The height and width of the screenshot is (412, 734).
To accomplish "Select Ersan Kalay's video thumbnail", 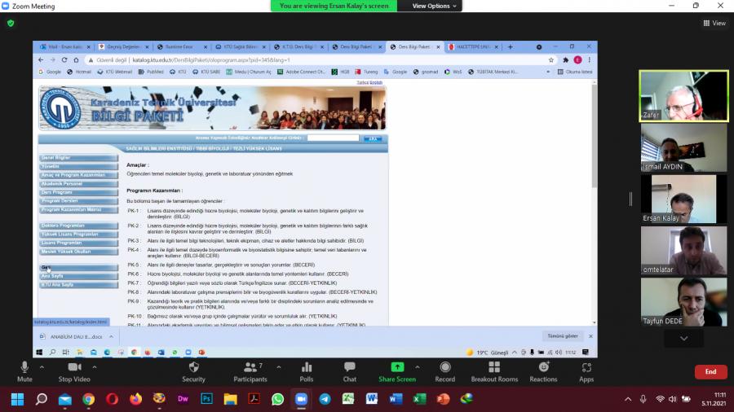I will pyautogui.click(x=683, y=199).
